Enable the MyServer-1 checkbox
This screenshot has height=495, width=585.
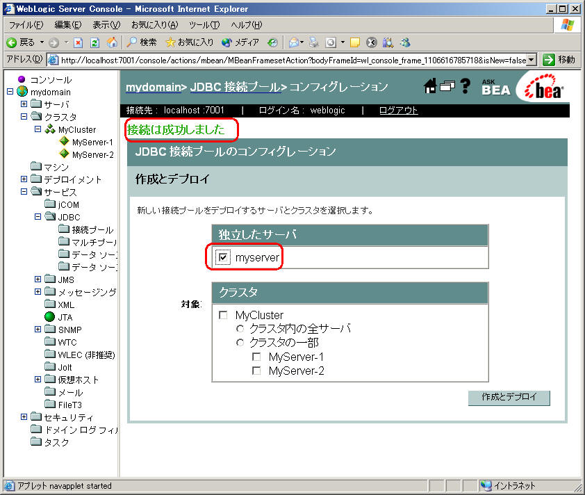256,357
